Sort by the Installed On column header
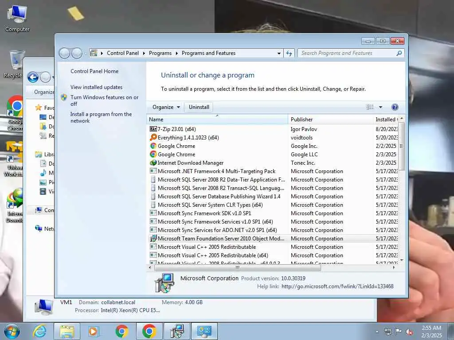Image resolution: width=454 pixels, height=340 pixels. click(x=386, y=120)
